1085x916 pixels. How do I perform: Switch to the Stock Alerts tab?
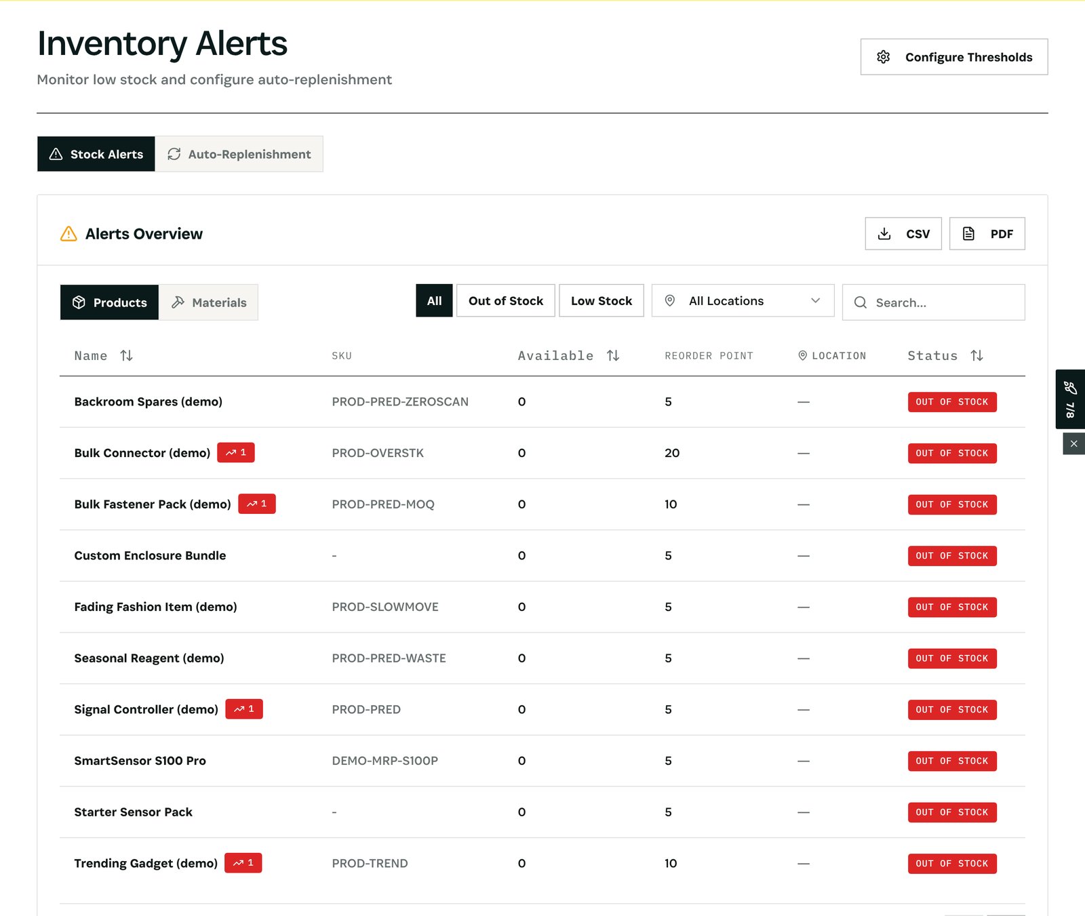(96, 154)
